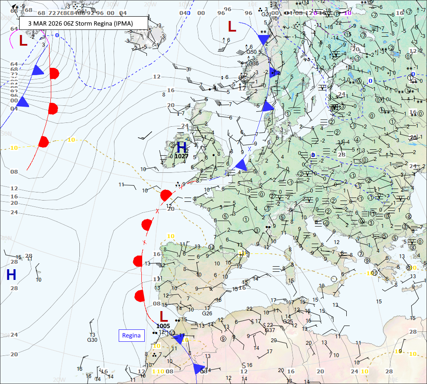Select the 1005 pressure value label
This screenshot has height=384, width=427.
(x=163, y=326)
